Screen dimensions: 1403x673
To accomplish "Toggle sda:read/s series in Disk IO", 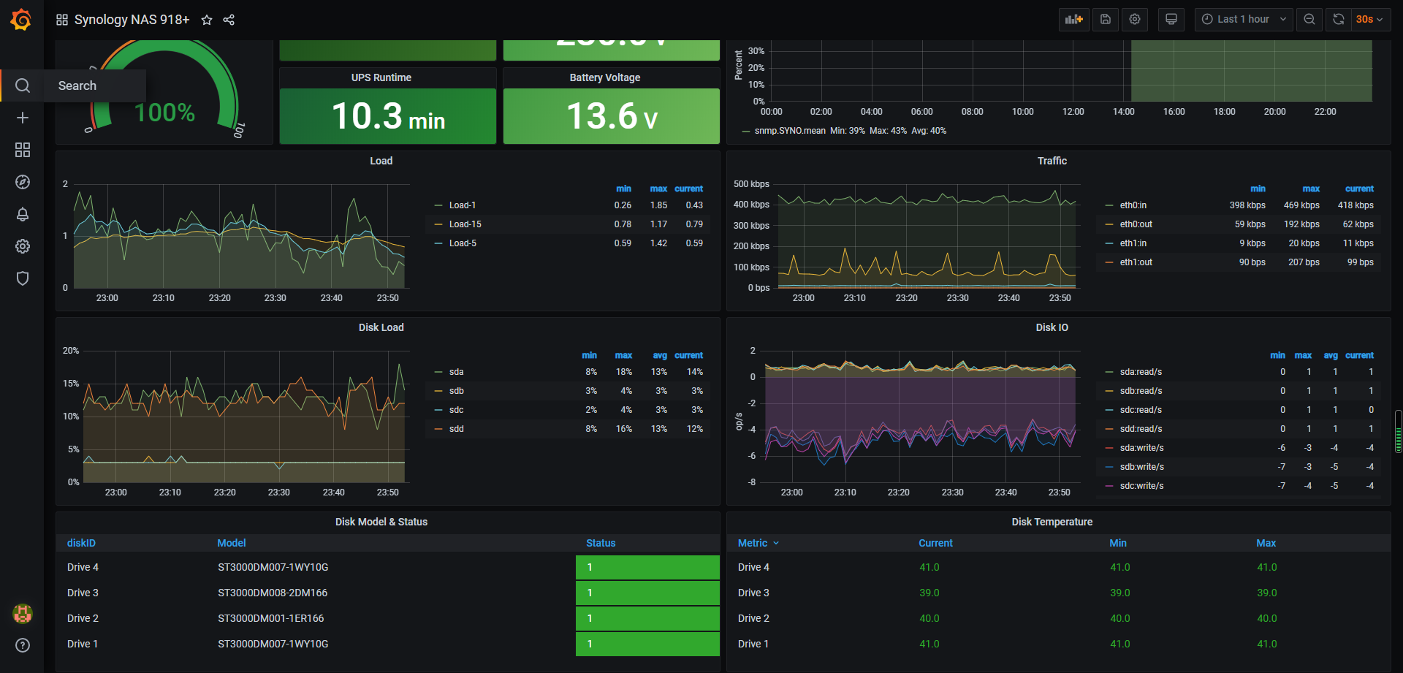I will pyautogui.click(x=1141, y=372).
